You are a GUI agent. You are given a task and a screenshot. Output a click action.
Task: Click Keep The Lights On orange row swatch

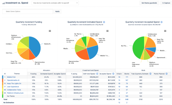coord(3,83)
